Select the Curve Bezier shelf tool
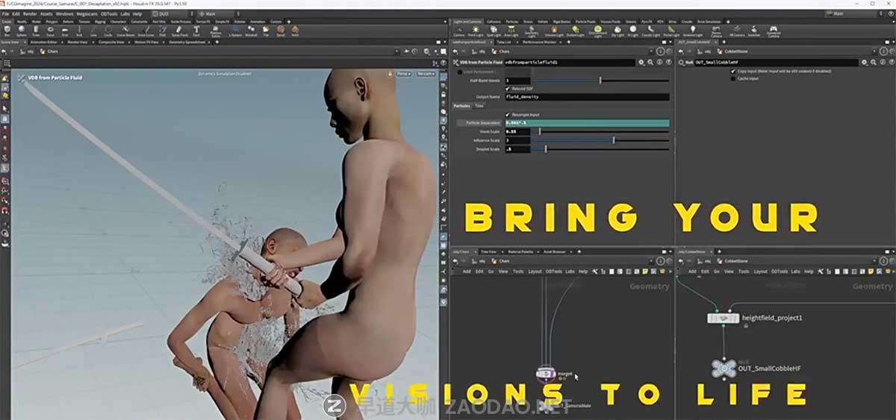Screen dimensions: 896x420 tap(125, 31)
